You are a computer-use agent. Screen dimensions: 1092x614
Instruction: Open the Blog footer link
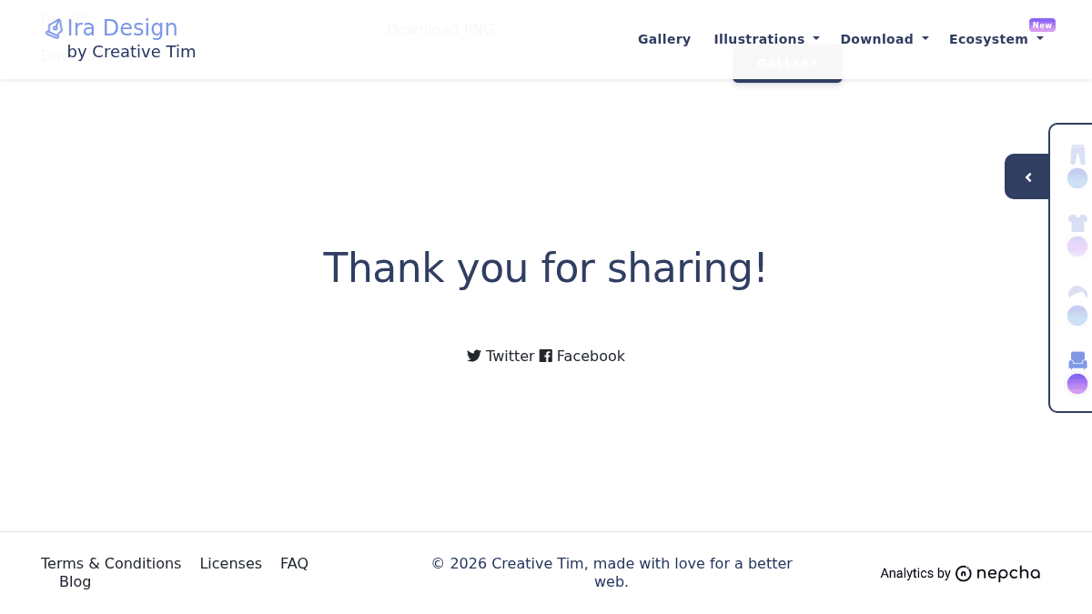coord(76,581)
